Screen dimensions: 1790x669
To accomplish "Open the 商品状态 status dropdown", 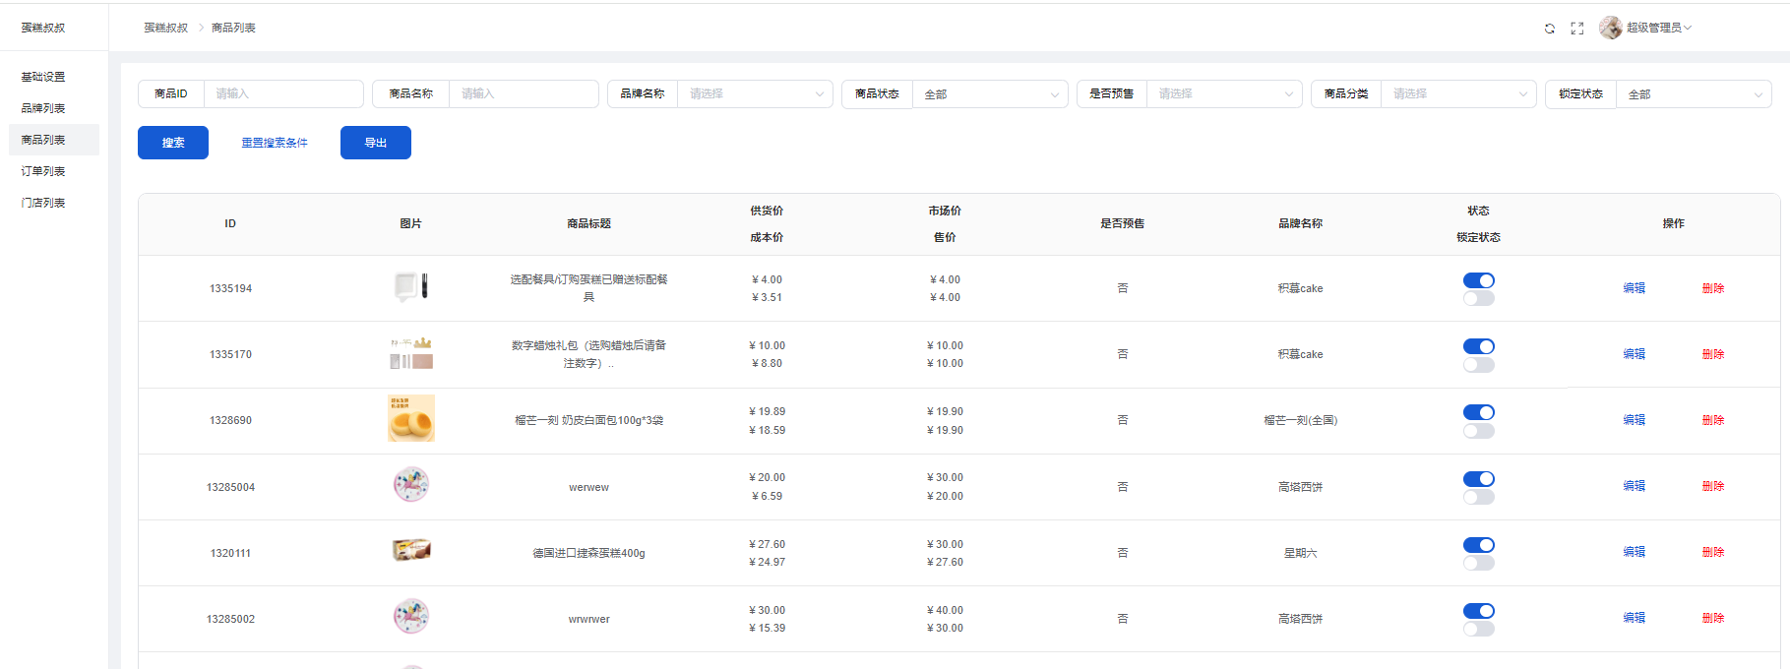I will (989, 94).
